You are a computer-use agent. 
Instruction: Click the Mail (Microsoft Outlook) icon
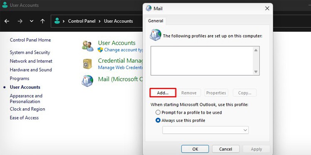pos(87,81)
